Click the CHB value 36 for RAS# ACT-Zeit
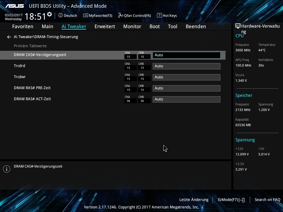Image resolution: width=283 pixels, height=212 pixels. [144, 101]
